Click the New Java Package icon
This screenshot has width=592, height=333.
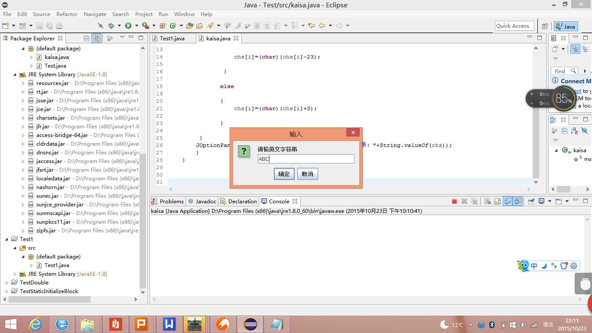163,26
